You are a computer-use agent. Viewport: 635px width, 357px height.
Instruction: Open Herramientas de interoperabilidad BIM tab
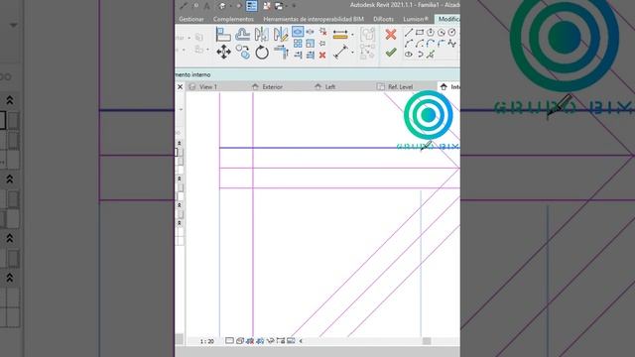(314, 19)
